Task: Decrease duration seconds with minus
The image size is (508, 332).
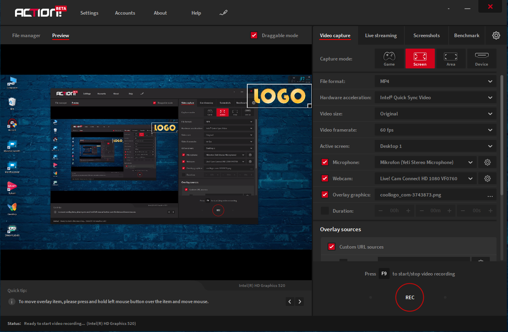Action: (x=463, y=211)
